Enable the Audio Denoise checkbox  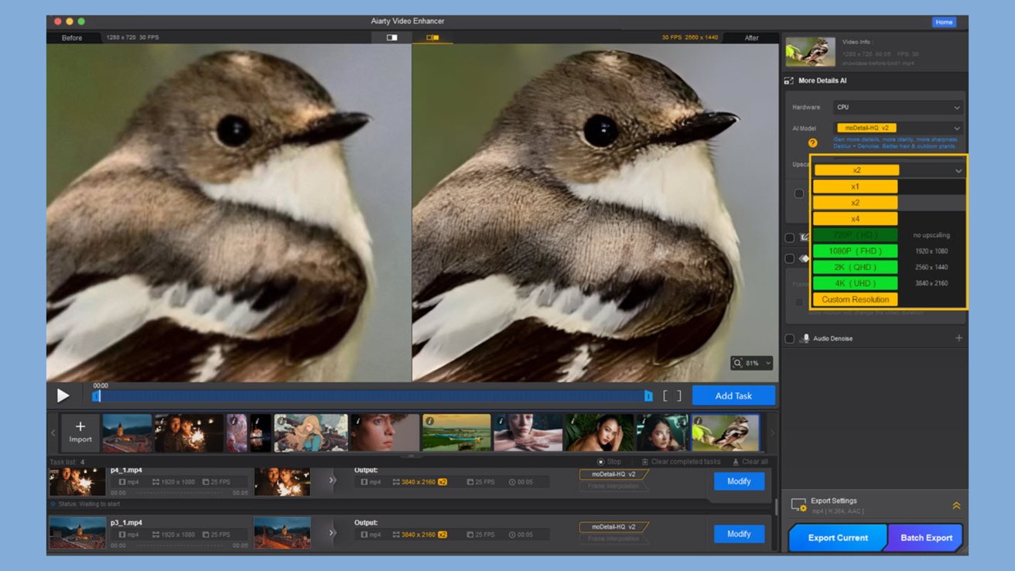pos(789,338)
